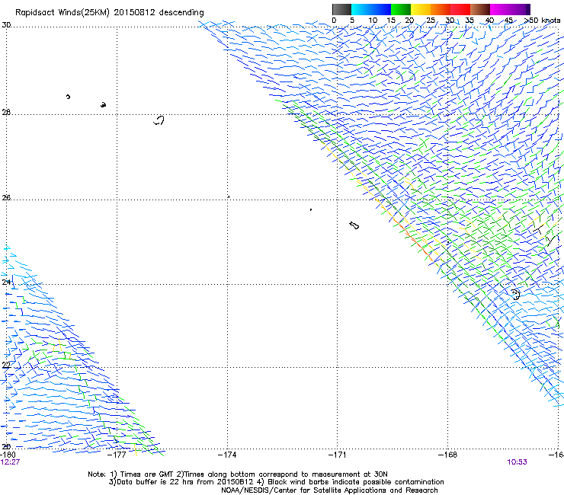Viewport: 564px width, 495px height.
Task: Click the cyan-blue 5-15 knots legend band
Action: (x=371, y=9)
